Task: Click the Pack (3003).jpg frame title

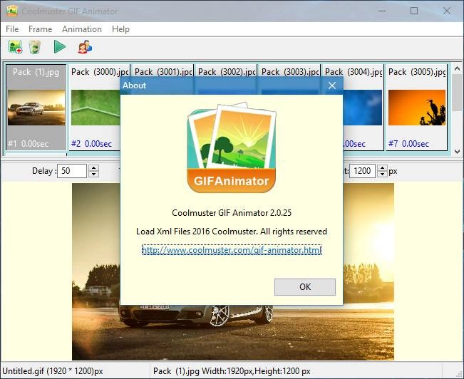Action: 290,72
